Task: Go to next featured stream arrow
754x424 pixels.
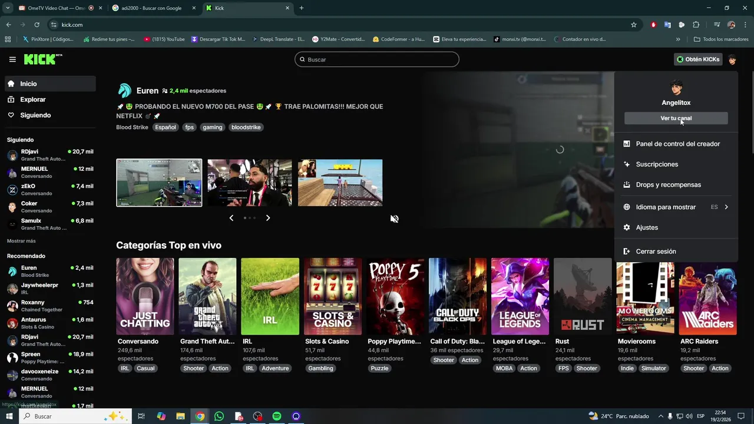Action: click(x=268, y=218)
